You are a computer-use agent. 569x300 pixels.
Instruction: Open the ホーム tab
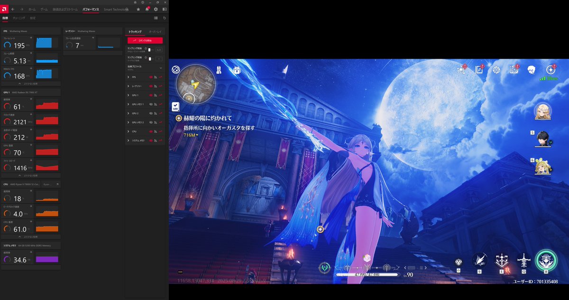click(x=32, y=9)
